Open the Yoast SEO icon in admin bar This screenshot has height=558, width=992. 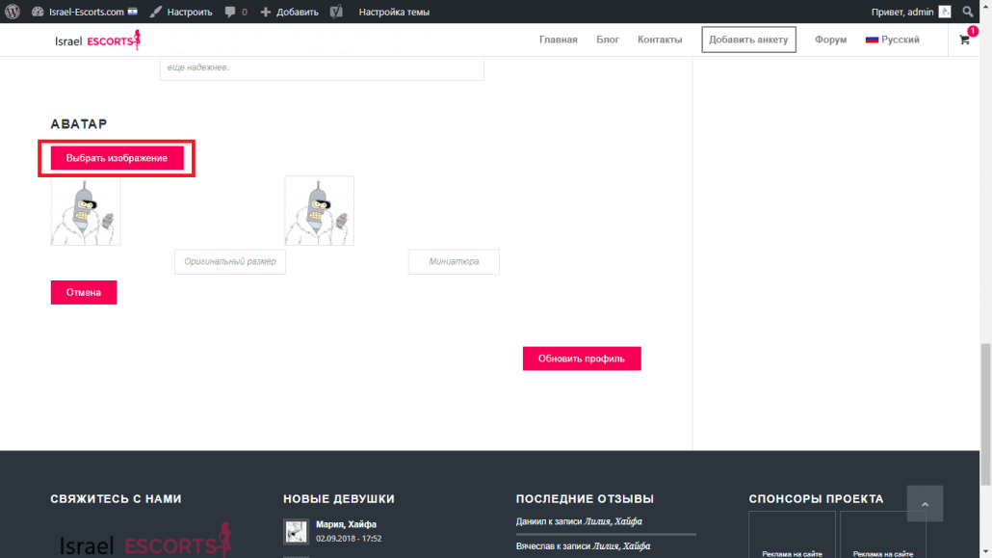tap(336, 12)
